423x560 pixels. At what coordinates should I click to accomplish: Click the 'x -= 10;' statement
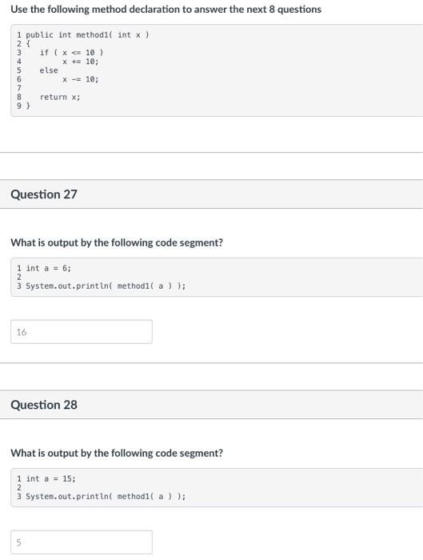pos(80,79)
